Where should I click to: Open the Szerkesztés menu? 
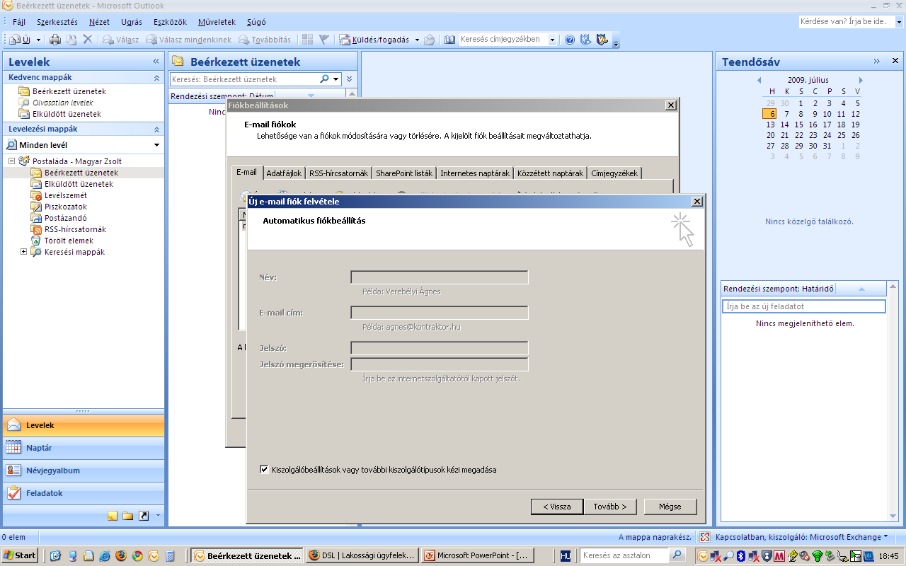point(57,22)
